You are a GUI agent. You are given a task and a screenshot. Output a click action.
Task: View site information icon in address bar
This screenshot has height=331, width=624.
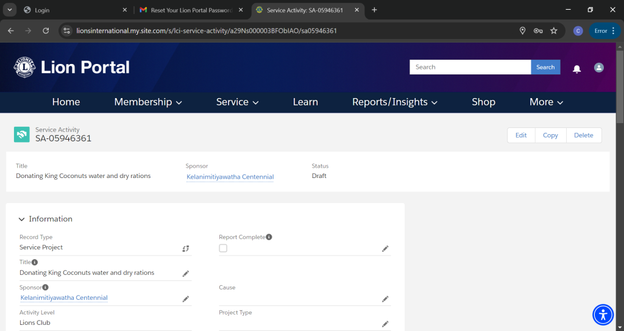point(67,30)
